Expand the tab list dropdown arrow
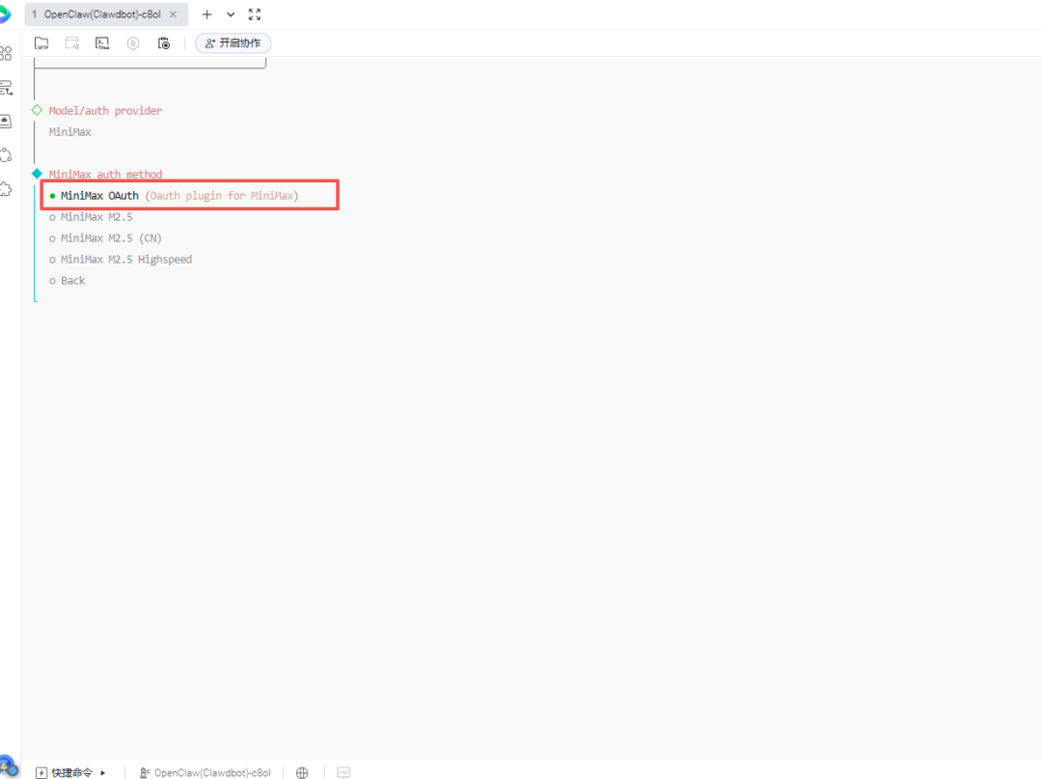Image resolution: width=1042 pixels, height=779 pixels. pyautogui.click(x=231, y=14)
